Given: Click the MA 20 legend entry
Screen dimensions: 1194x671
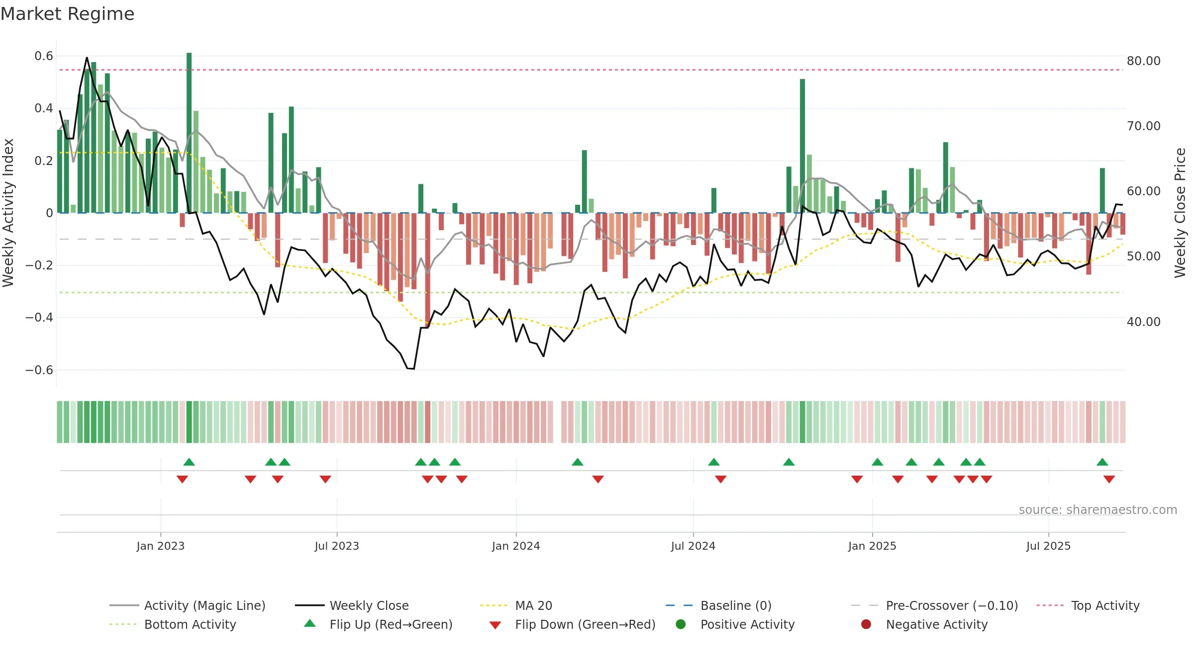Looking at the screenshot, I should [x=516, y=605].
